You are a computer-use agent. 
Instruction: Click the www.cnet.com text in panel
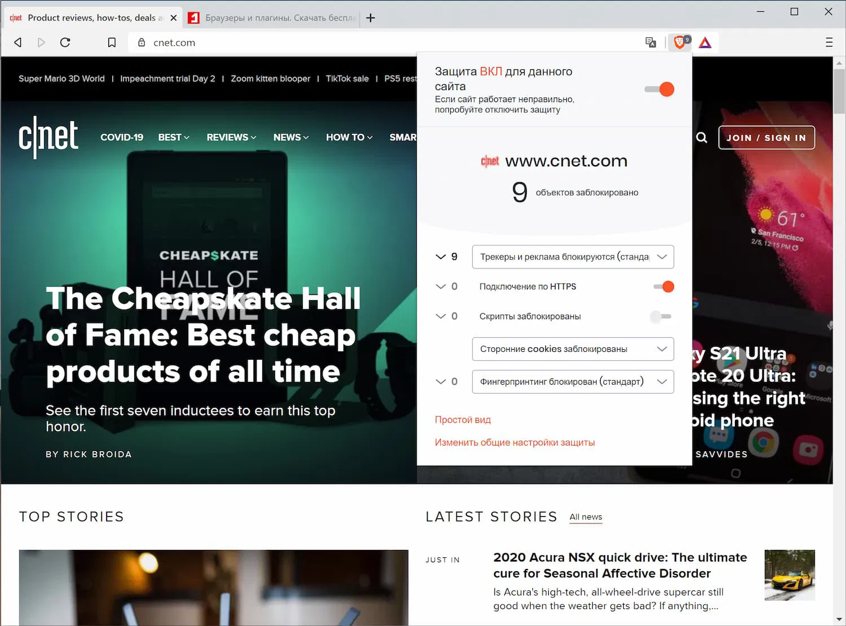pos(566,161)
